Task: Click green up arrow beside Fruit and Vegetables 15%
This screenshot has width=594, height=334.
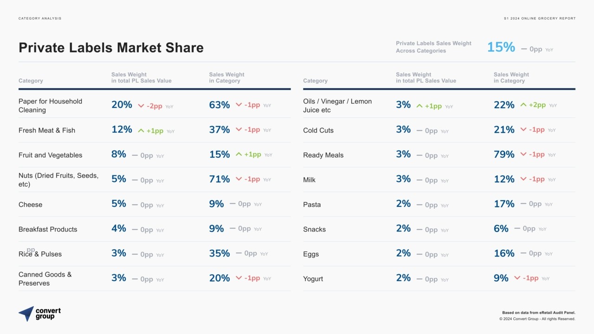Action: [x=239, y=154]
